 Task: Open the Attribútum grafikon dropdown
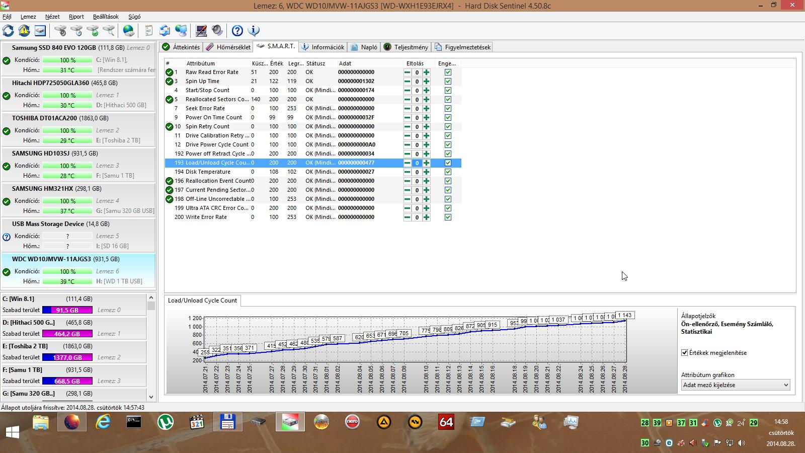(x=735, y=385)
